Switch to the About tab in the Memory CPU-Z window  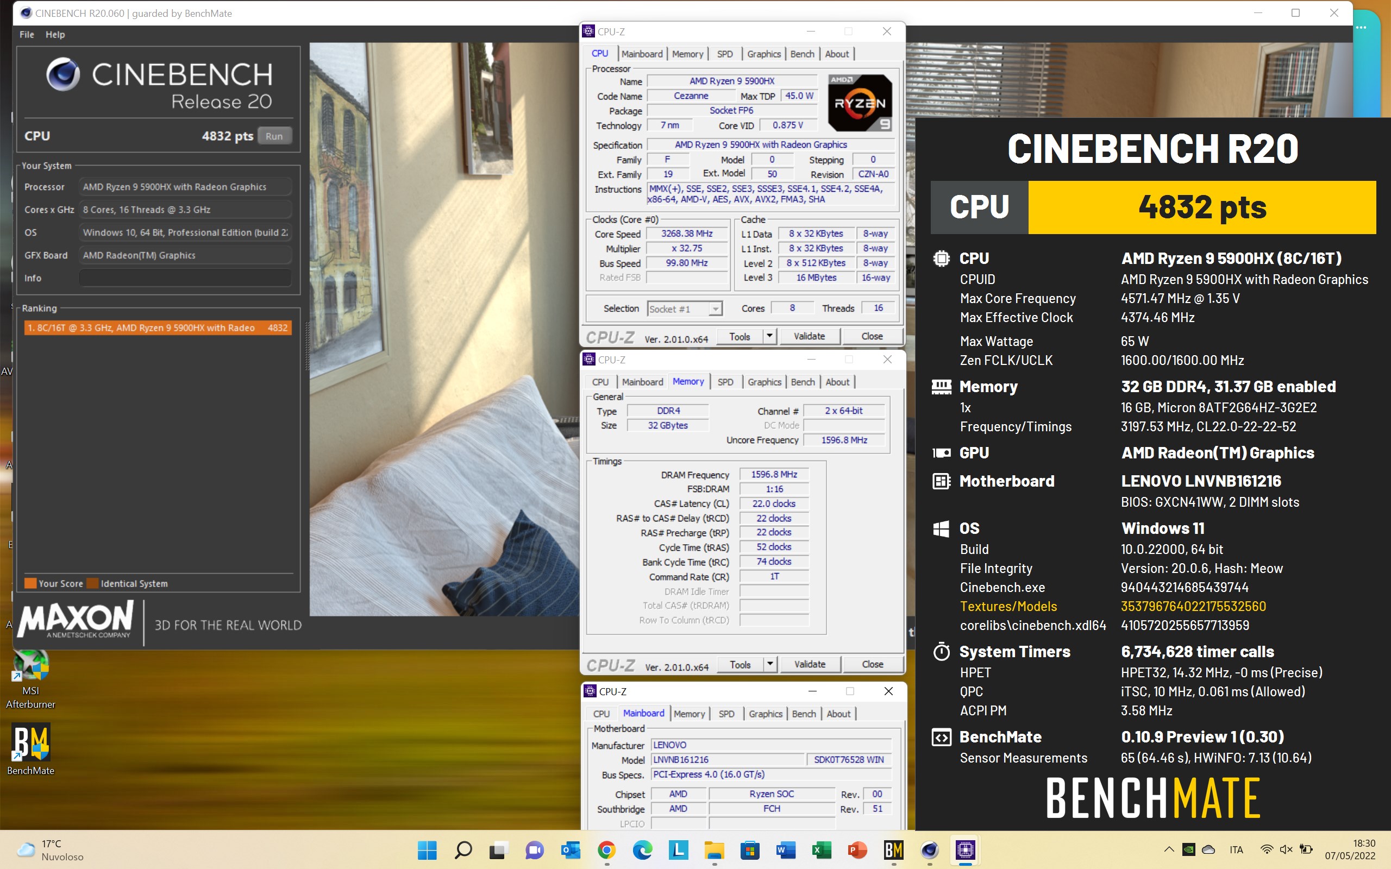tap(837, 382)
